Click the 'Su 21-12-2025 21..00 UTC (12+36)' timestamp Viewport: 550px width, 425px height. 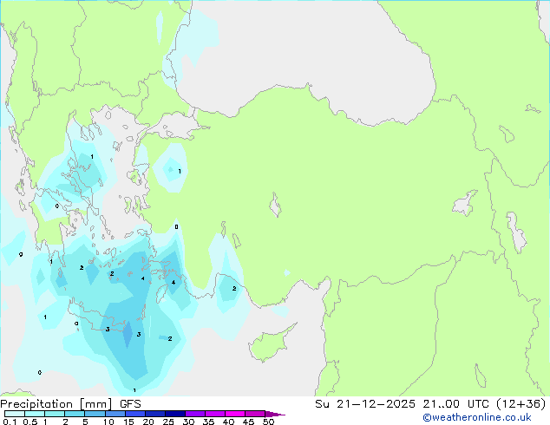tap(430, 404)
